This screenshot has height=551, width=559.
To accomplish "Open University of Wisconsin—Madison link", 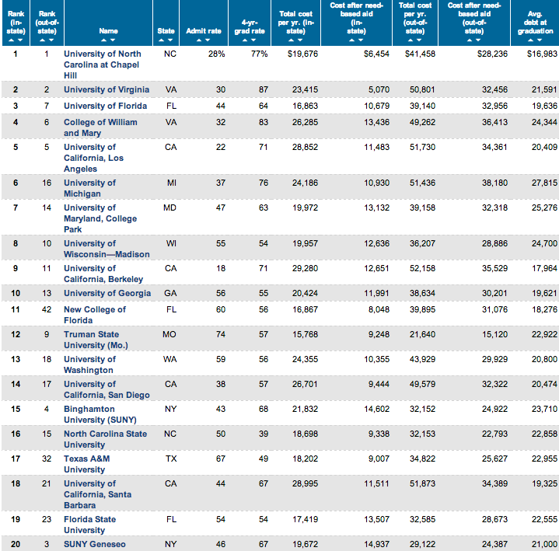I will (107, 249).
